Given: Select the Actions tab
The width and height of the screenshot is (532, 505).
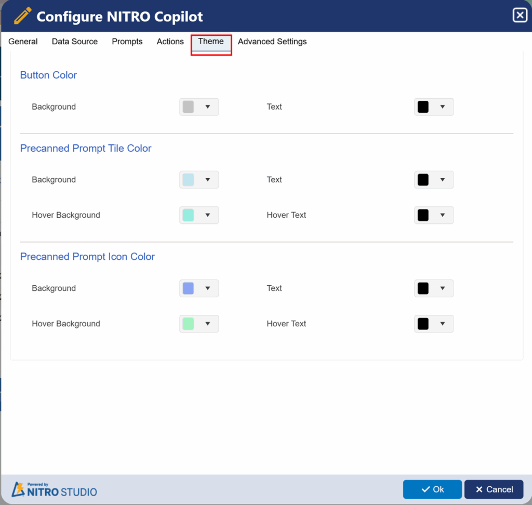Looking at the screenshot, I should point(170,42).
